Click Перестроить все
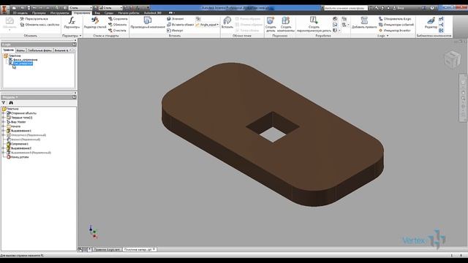Screen dimensions: 468x263 coord(34,19)
